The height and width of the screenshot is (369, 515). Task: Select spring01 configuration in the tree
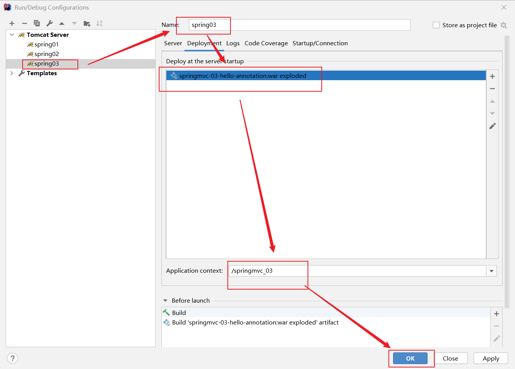point(46,44)
